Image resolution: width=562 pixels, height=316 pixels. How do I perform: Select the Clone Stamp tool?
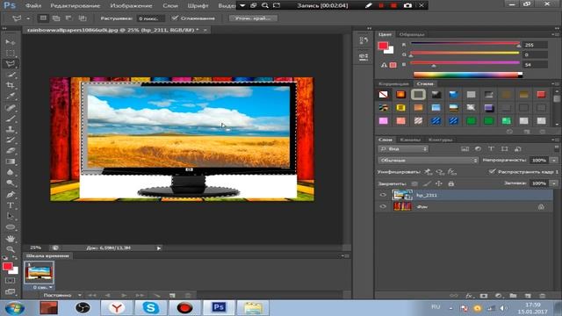tap(11, 129)
